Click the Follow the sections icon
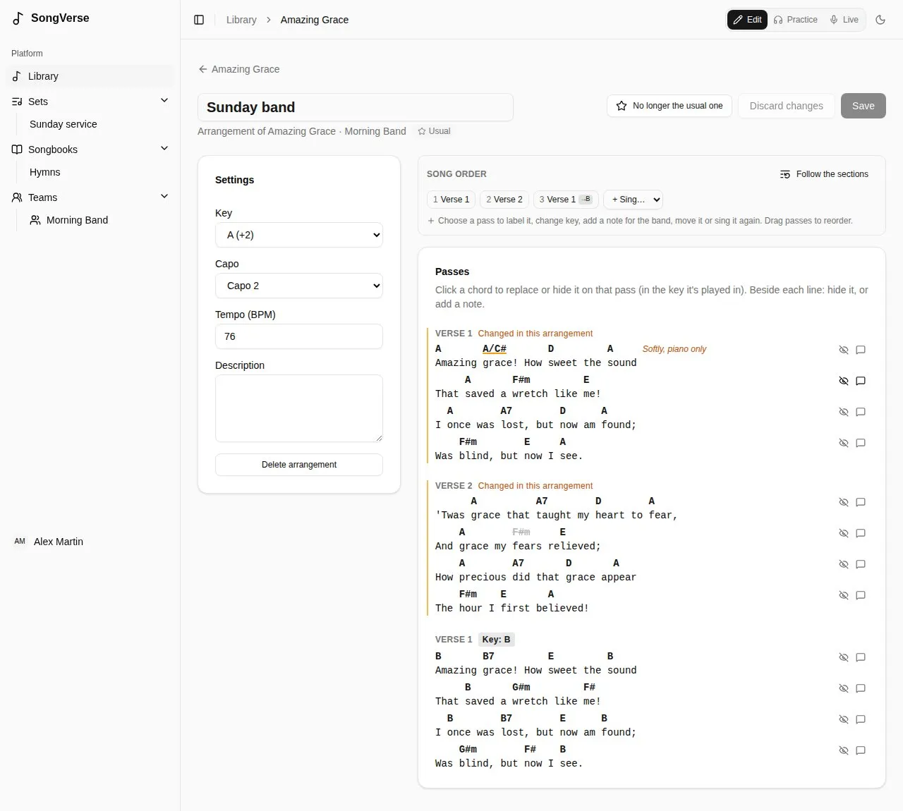This screenshot has height=811, width=903. pyautogui.click(x=785, y=174)
